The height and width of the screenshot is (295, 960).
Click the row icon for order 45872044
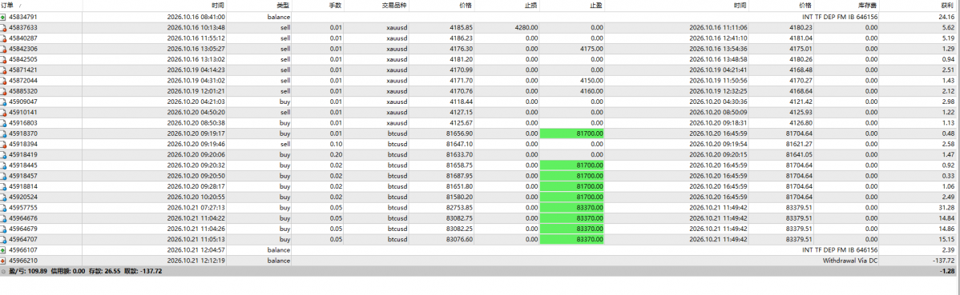[x=4, y=81]
